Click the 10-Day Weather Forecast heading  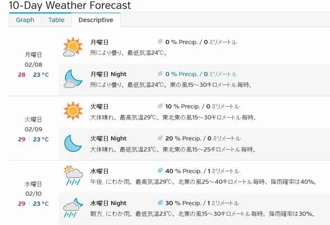pos(70,6)
